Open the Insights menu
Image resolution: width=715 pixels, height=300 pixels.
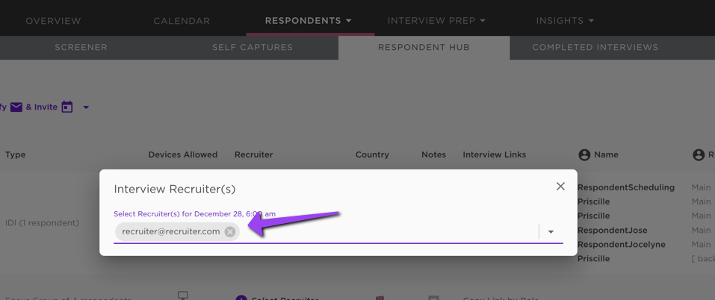point(565,21)
